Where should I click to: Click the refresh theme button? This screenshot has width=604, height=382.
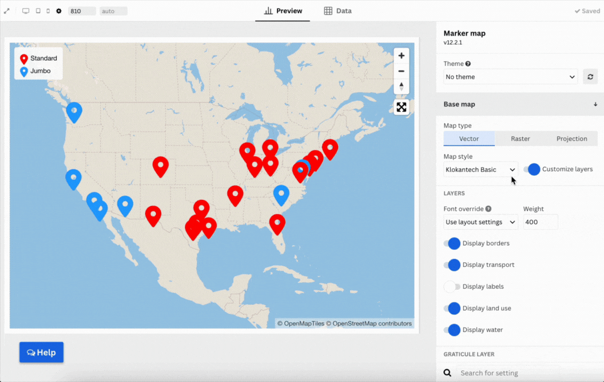pos(590,77)
